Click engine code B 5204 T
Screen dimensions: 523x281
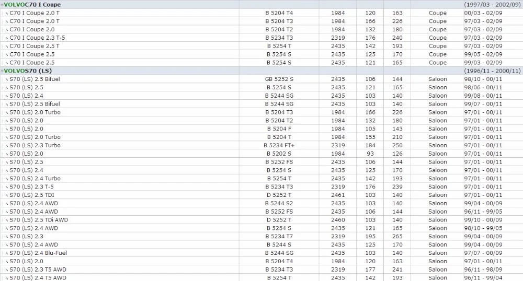point(279,137)
